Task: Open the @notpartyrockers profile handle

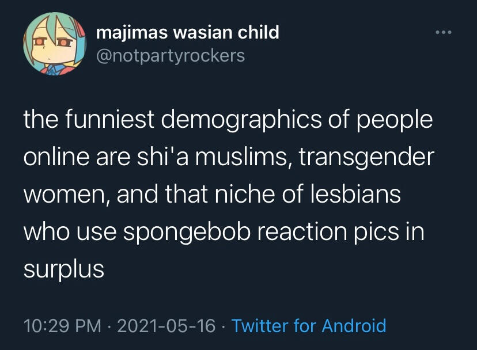Action: (171, 56)
